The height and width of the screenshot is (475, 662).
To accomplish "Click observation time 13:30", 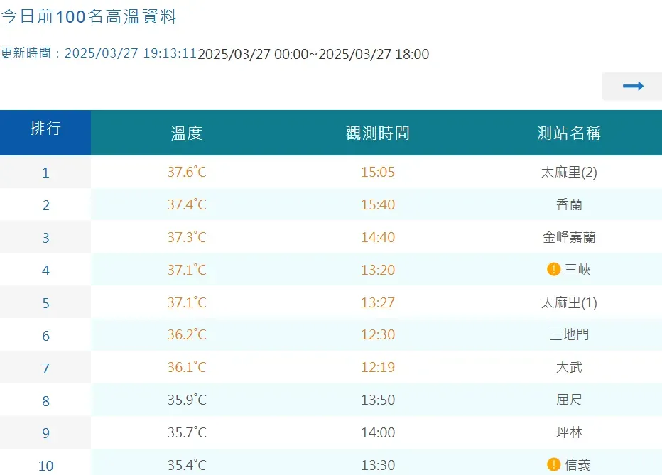I will (377, 465).
